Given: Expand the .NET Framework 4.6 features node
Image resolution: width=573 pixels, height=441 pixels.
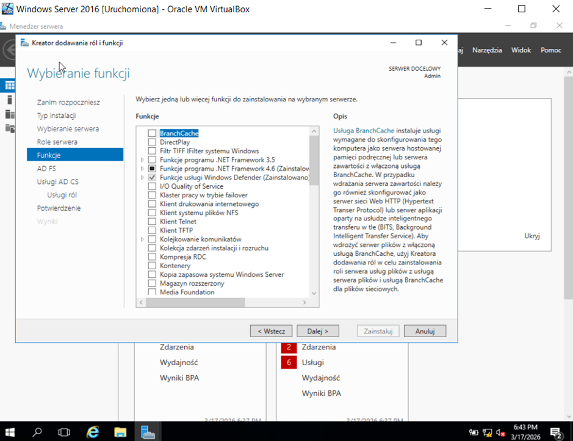Looking at the screenshot, I should tap(142, 169).
